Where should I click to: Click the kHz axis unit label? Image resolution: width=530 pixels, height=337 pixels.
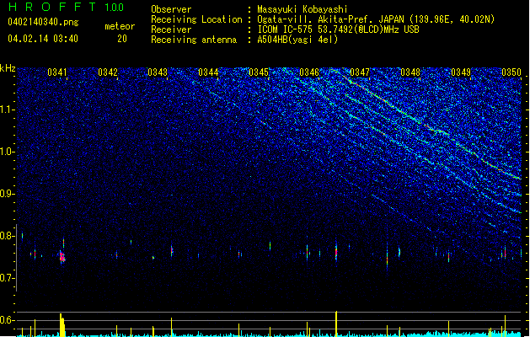(8, 68)
